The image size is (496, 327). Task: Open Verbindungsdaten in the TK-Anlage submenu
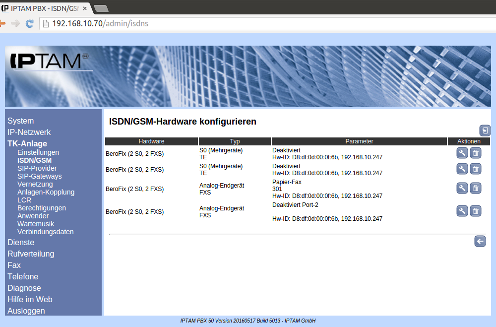pyautogui.click(x=45, y=232)
